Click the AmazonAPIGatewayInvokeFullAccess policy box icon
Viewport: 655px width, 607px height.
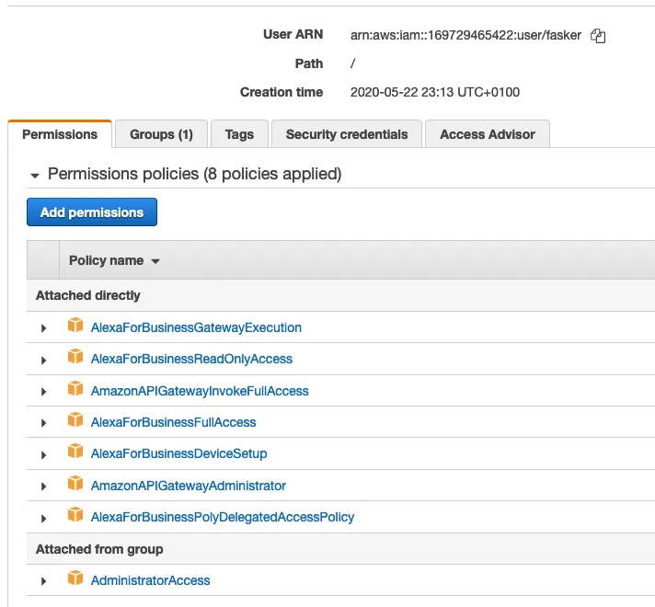(75, 389)
